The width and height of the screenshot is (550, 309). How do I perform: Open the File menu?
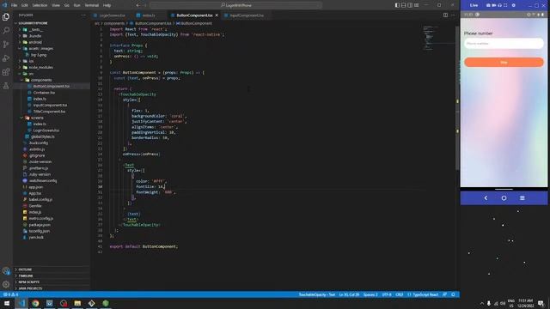[x=14, y=5]
